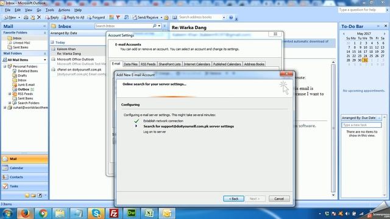Open the New item dropdown arrow
The width and height of the screenshot is (390, 219).
pyautogui.click(x=19, y=18)
